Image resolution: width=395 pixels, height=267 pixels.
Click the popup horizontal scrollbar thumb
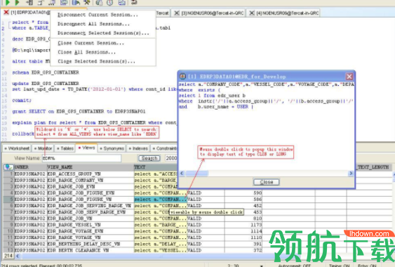tap(196, 173)
